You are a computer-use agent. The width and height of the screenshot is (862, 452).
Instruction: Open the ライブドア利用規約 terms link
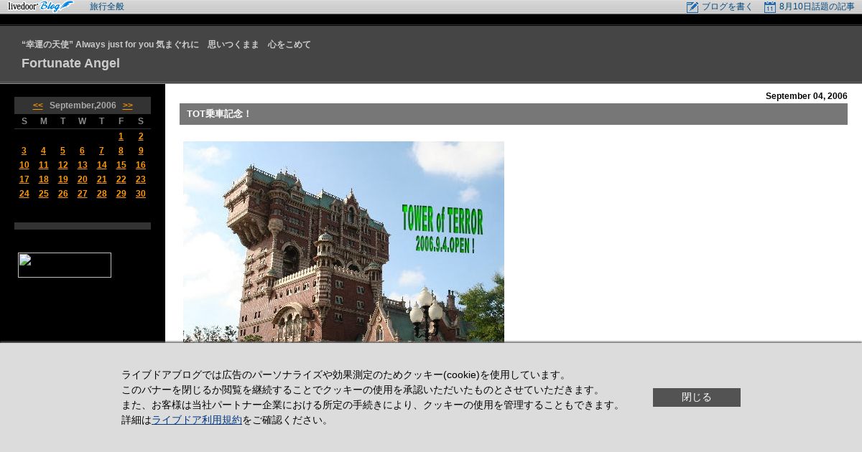click(197, 420)
